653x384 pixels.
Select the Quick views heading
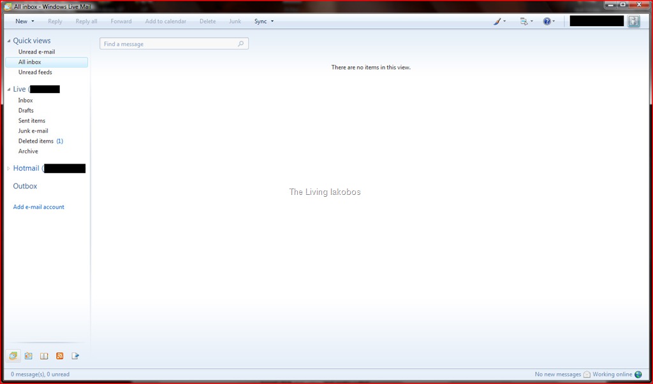tap(32, 41)
